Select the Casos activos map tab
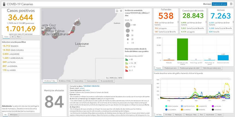This screenshot has height=117, width=235. (x=79, y=81)
